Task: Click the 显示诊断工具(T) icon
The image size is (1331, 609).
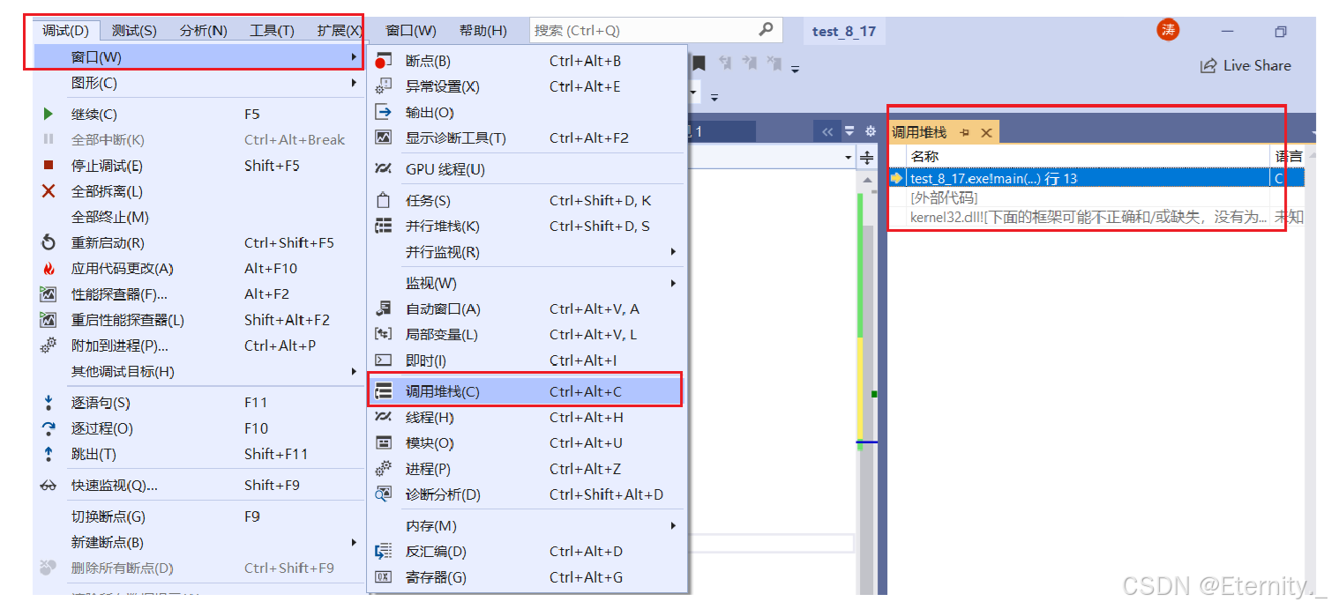Action: (x=383, y=137)
